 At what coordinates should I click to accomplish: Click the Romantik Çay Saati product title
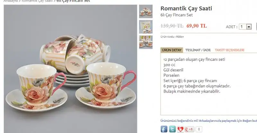pyautogui.click(x=186, y=8)
